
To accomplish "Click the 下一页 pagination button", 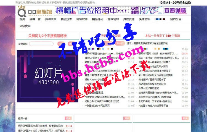I will (x=120, y=43).
